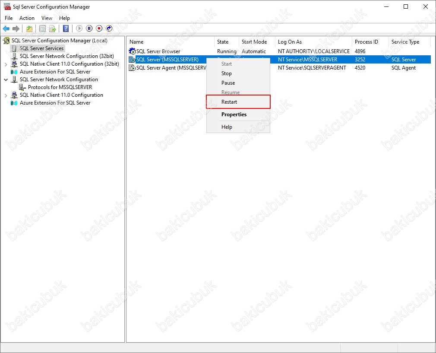Select SQL Server Configuration Manager (Local) root

pos(60,41)
